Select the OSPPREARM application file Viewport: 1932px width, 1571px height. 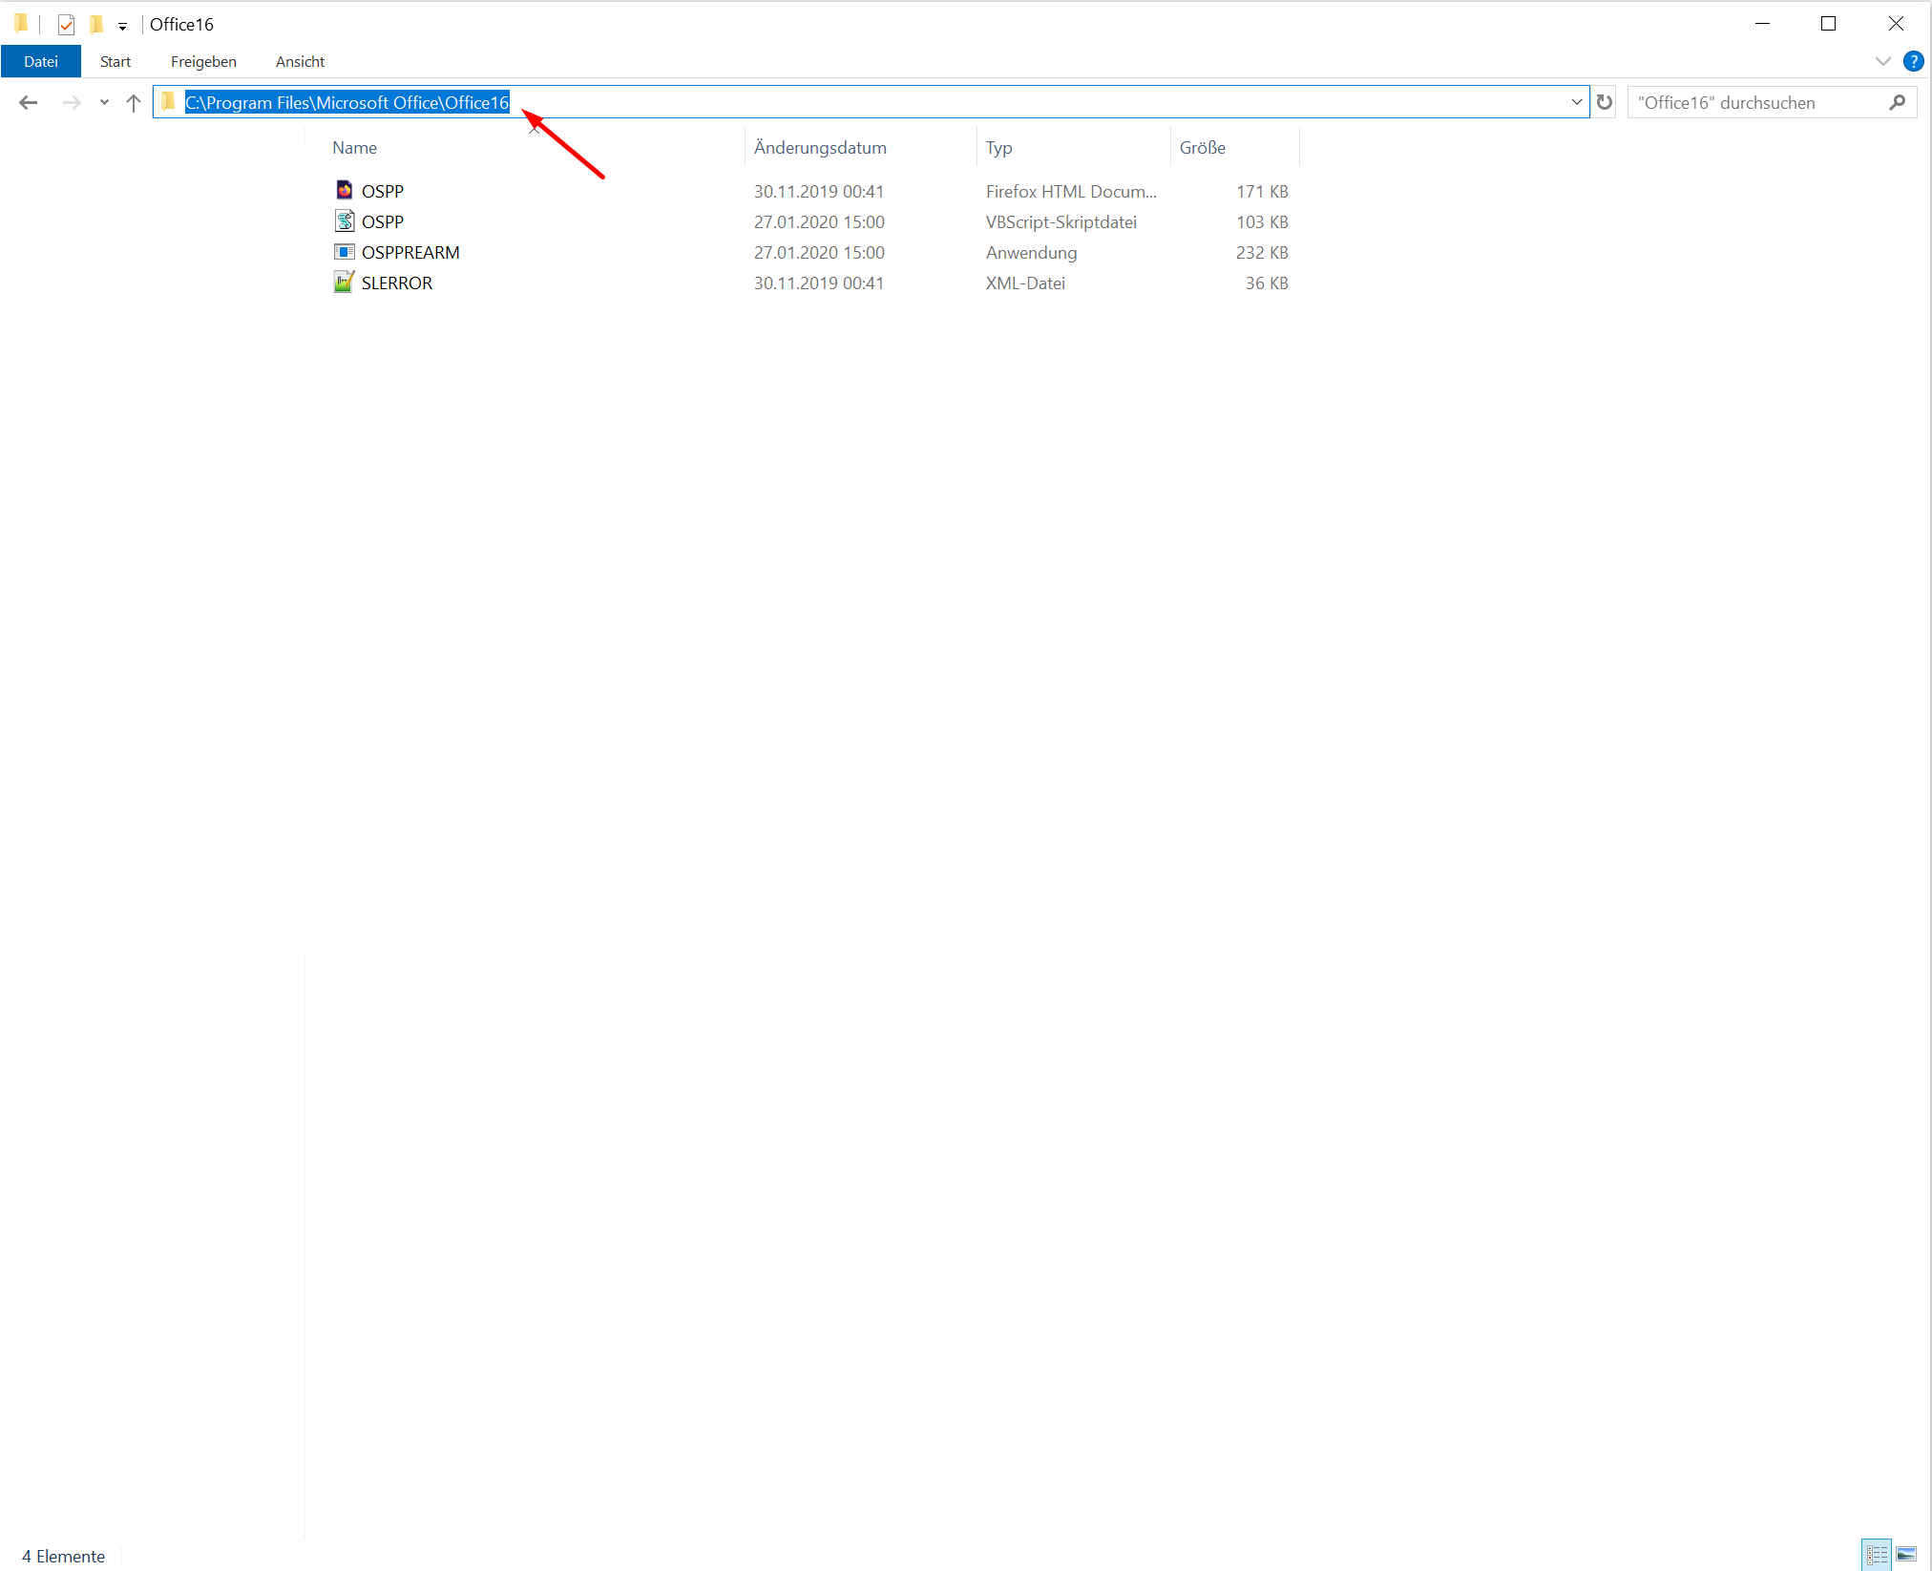(410, 252)
